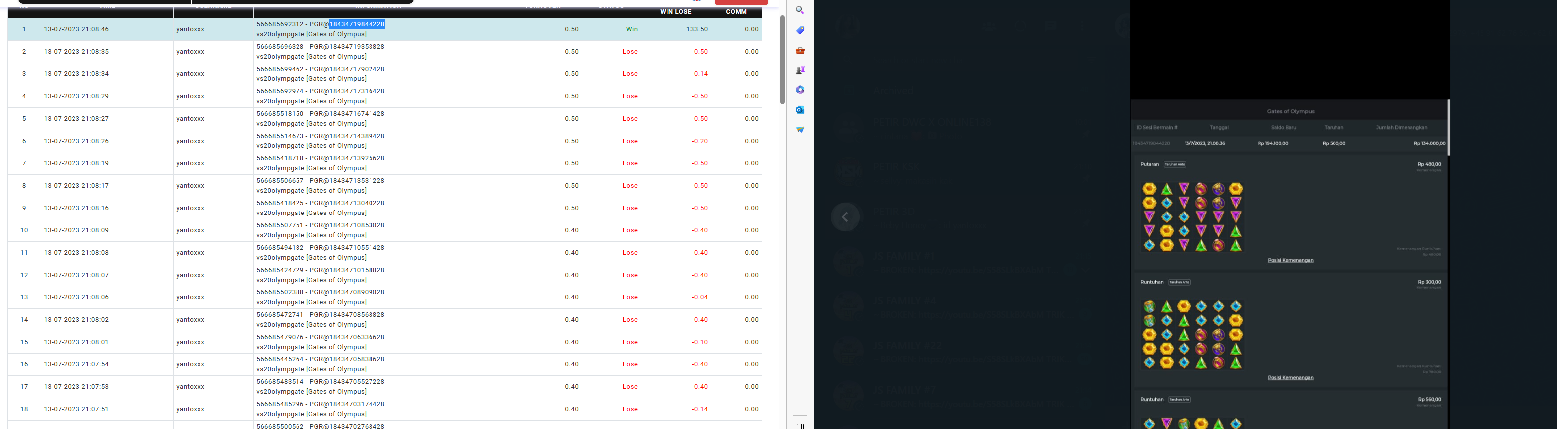
Task: Click Taruhan Ante badge on Rp 560,00 Runtuhan
Action: pyautogui.click(x=1179, y=399)
